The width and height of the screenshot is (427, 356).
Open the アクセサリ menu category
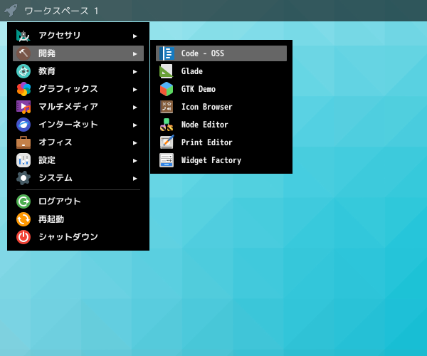pos(78,36)
